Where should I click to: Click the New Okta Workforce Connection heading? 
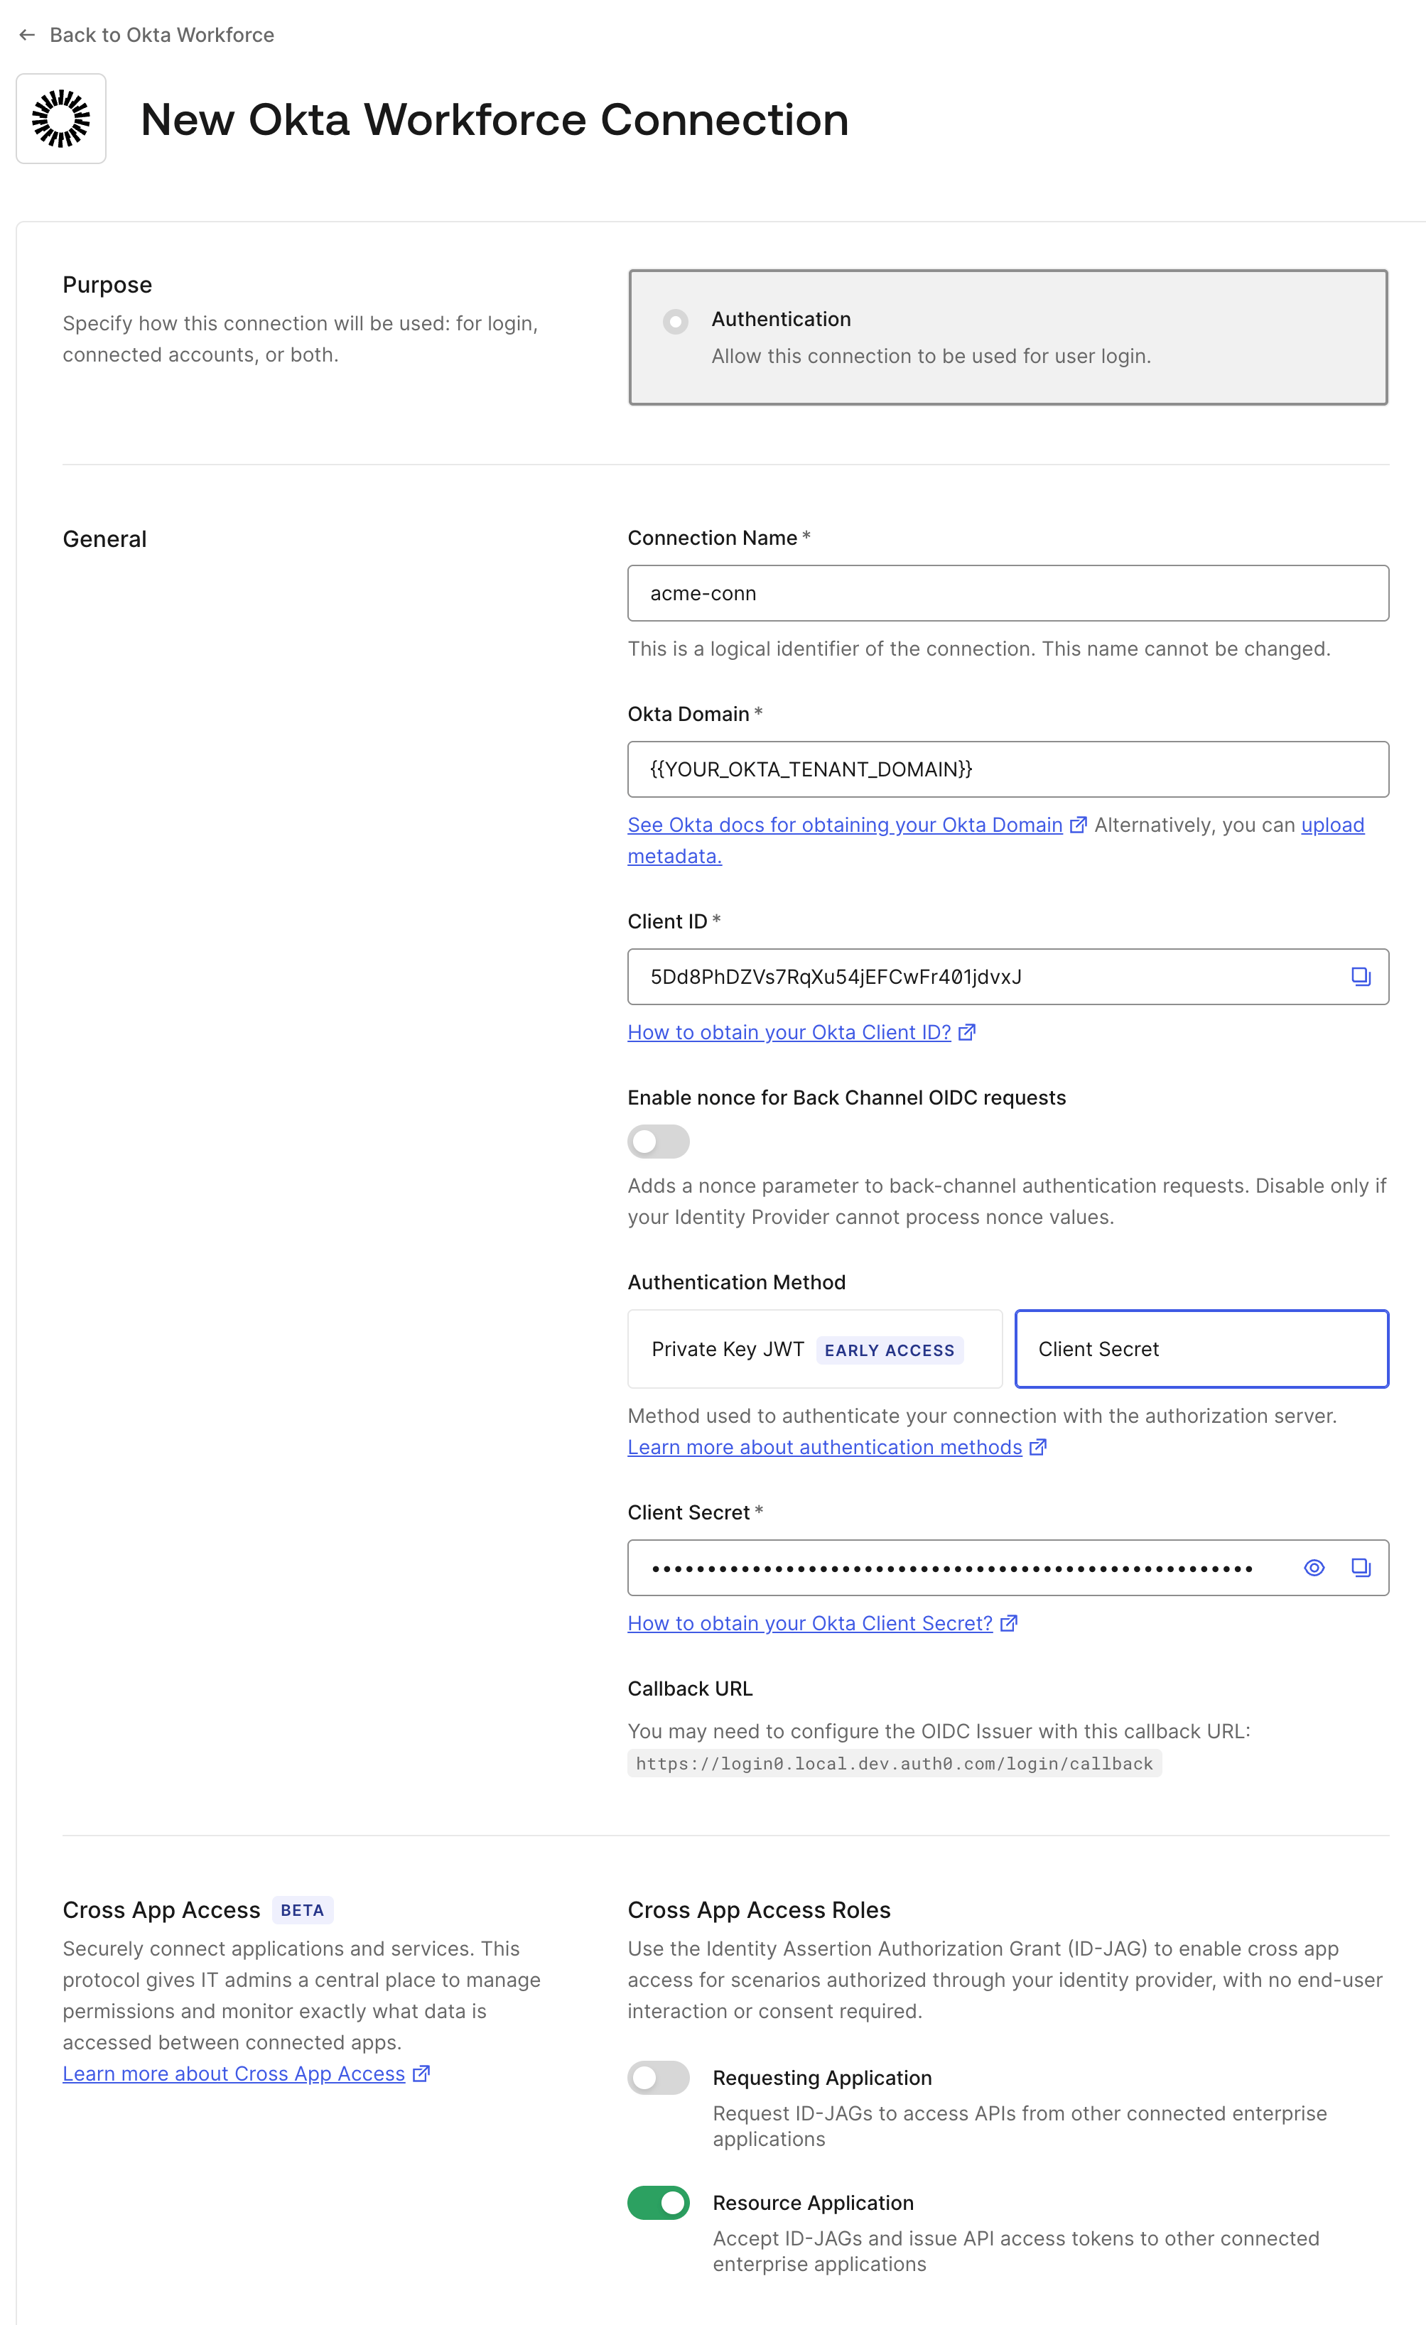coord(495,120)
